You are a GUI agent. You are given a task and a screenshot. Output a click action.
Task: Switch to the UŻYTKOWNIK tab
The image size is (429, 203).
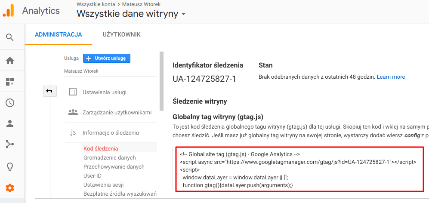coord(121,34)
